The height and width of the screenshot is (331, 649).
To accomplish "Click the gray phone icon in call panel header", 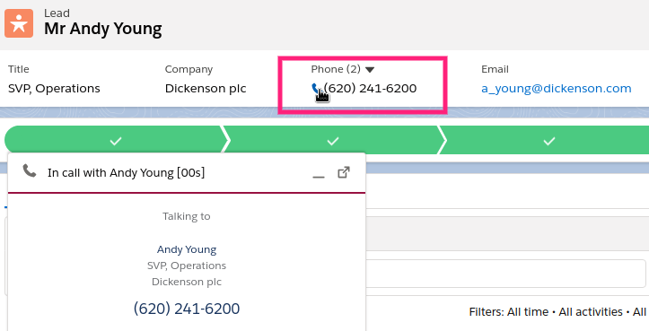I will point(30,170).
